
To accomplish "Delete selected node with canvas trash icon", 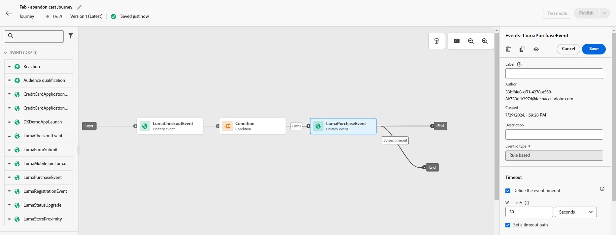I will 436,41.
